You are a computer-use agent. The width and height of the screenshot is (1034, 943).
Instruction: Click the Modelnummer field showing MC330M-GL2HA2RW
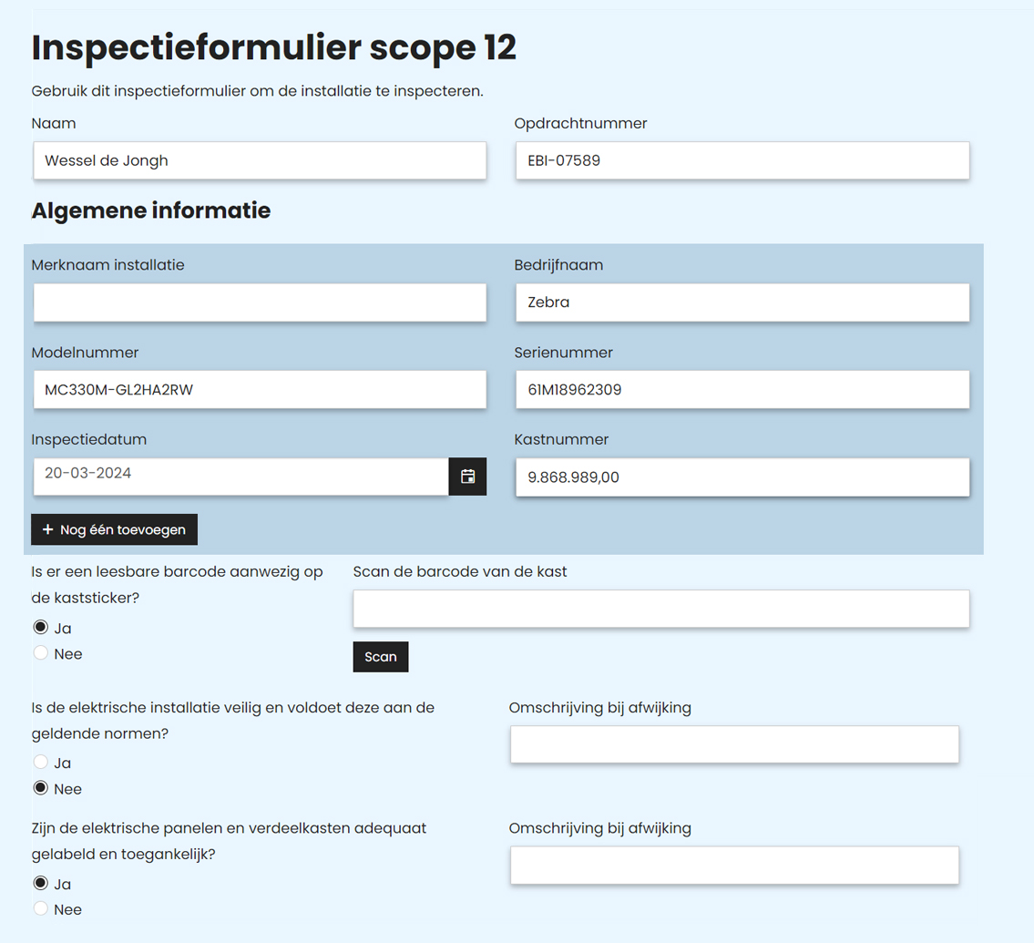tap(260, 389)
